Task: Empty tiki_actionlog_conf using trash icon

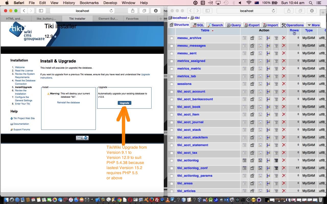Action: pos(276,168)
